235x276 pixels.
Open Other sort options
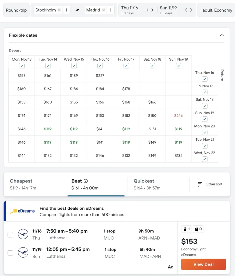tap(210, 184)
